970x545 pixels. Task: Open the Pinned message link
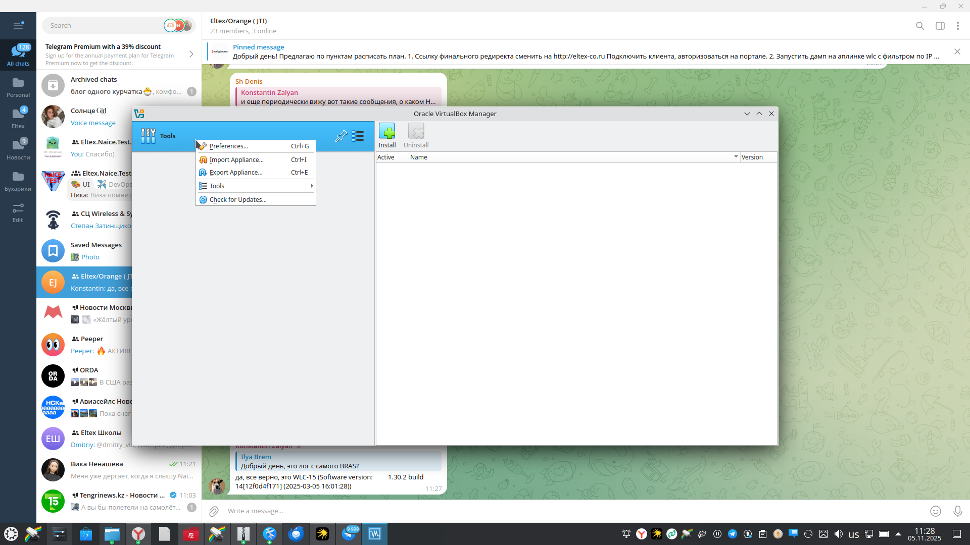(x=258, y=47)
